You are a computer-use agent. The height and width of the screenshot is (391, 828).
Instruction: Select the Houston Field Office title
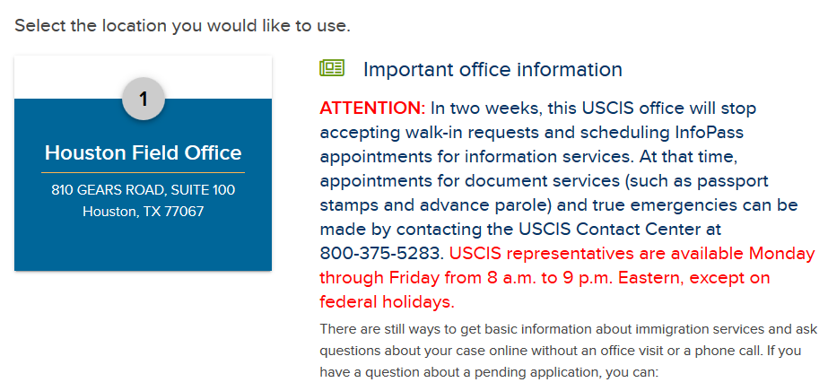144,153
